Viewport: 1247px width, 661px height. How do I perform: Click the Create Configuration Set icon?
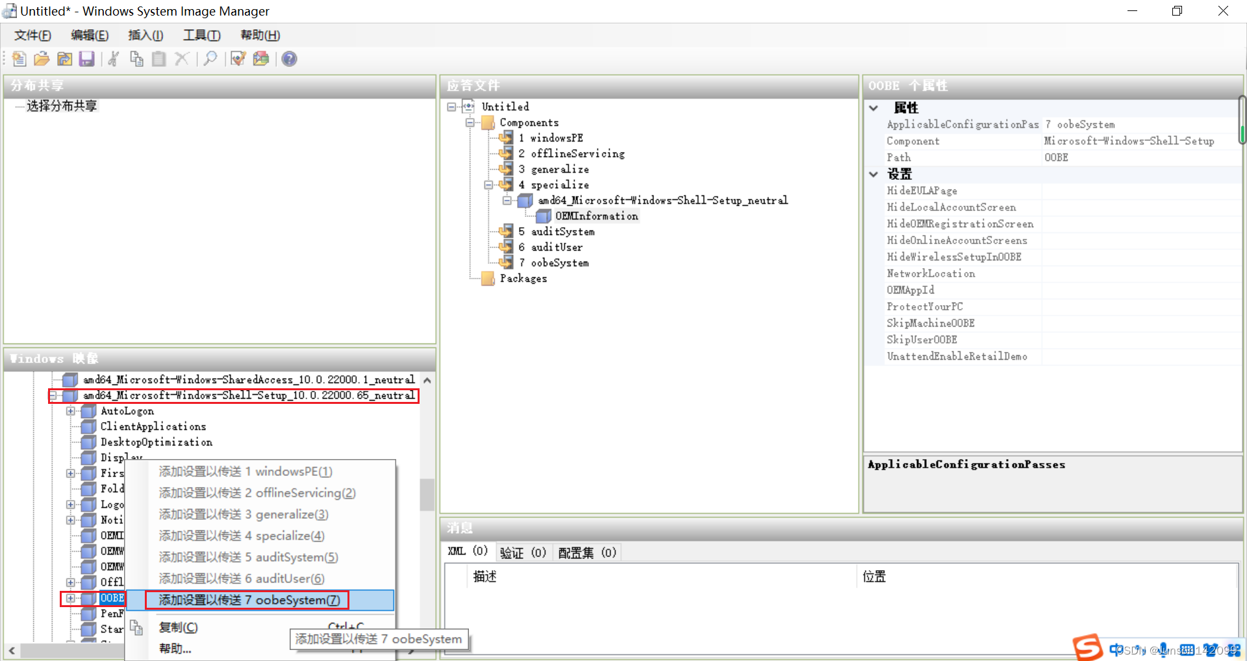261,59
